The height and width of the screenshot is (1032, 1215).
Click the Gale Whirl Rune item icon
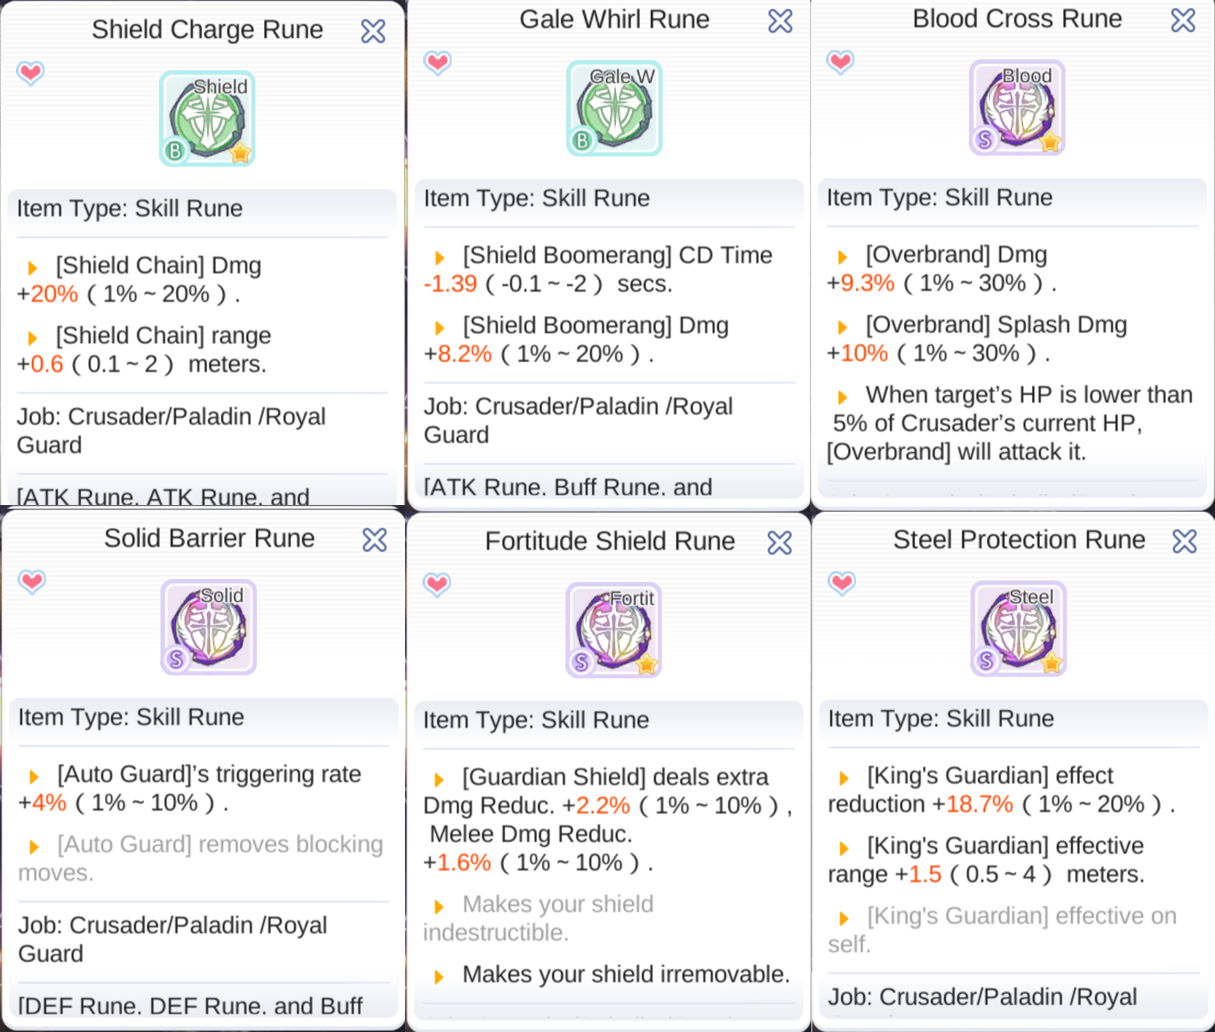(614, 108)
